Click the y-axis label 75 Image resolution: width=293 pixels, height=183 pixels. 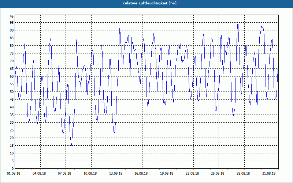[12, 53]
